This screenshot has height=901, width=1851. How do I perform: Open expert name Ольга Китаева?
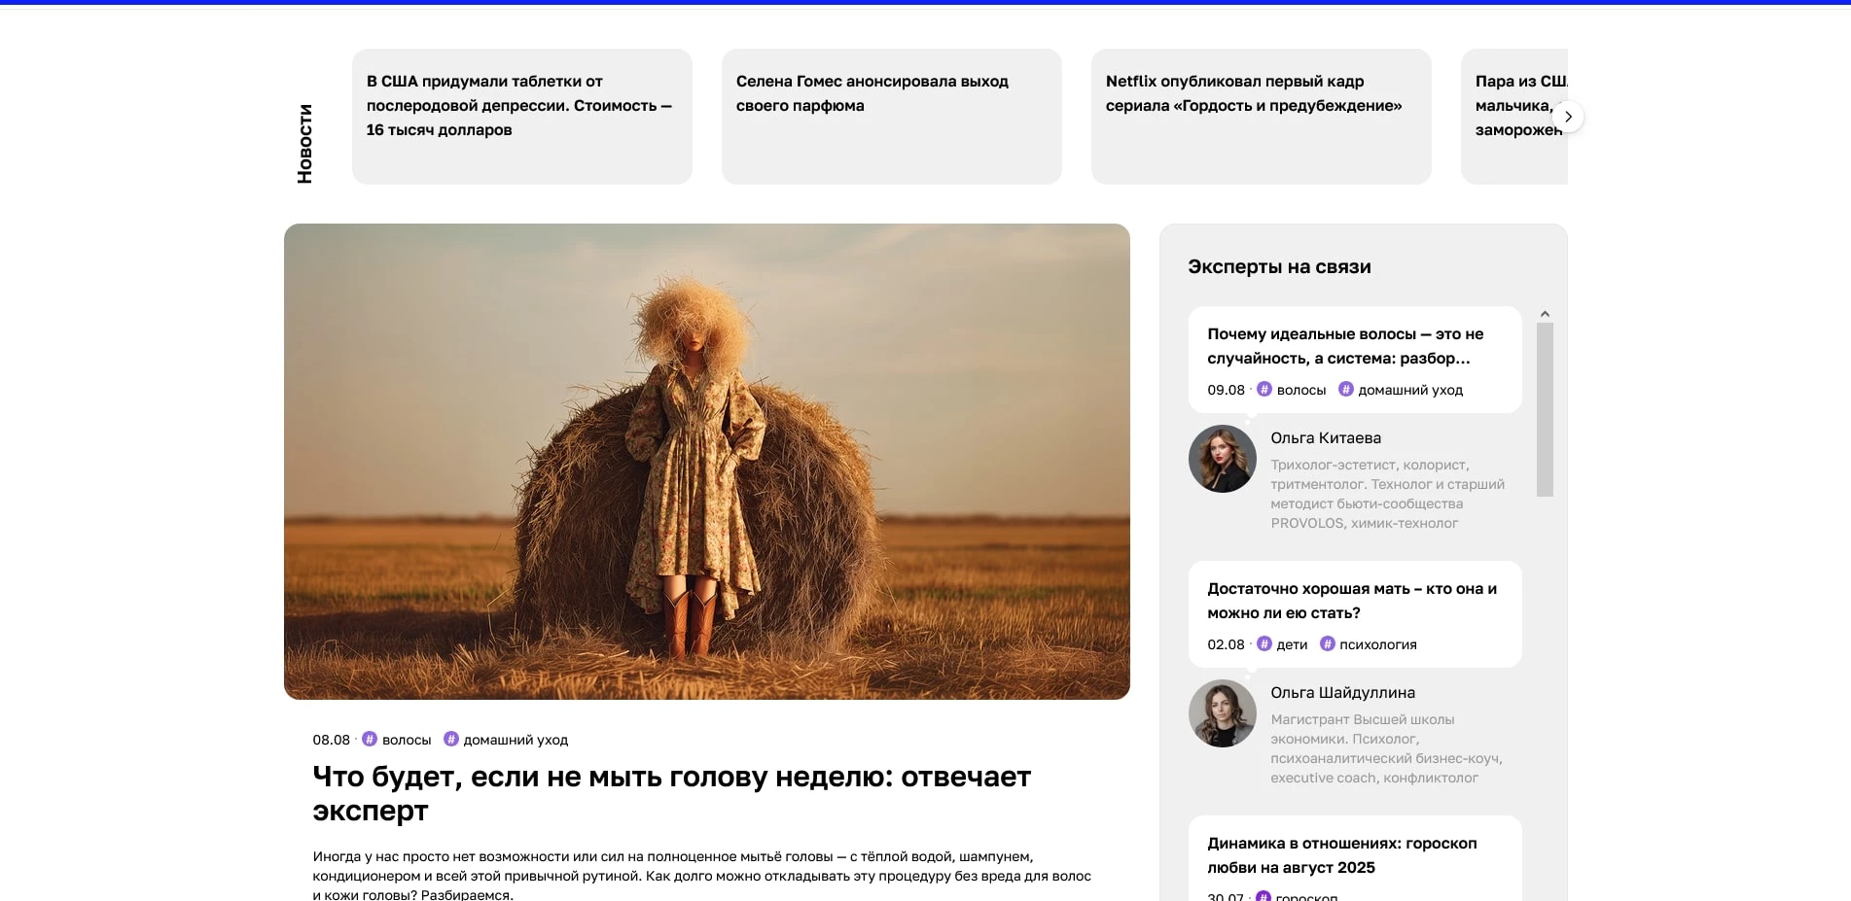(x=1325, y=438)
